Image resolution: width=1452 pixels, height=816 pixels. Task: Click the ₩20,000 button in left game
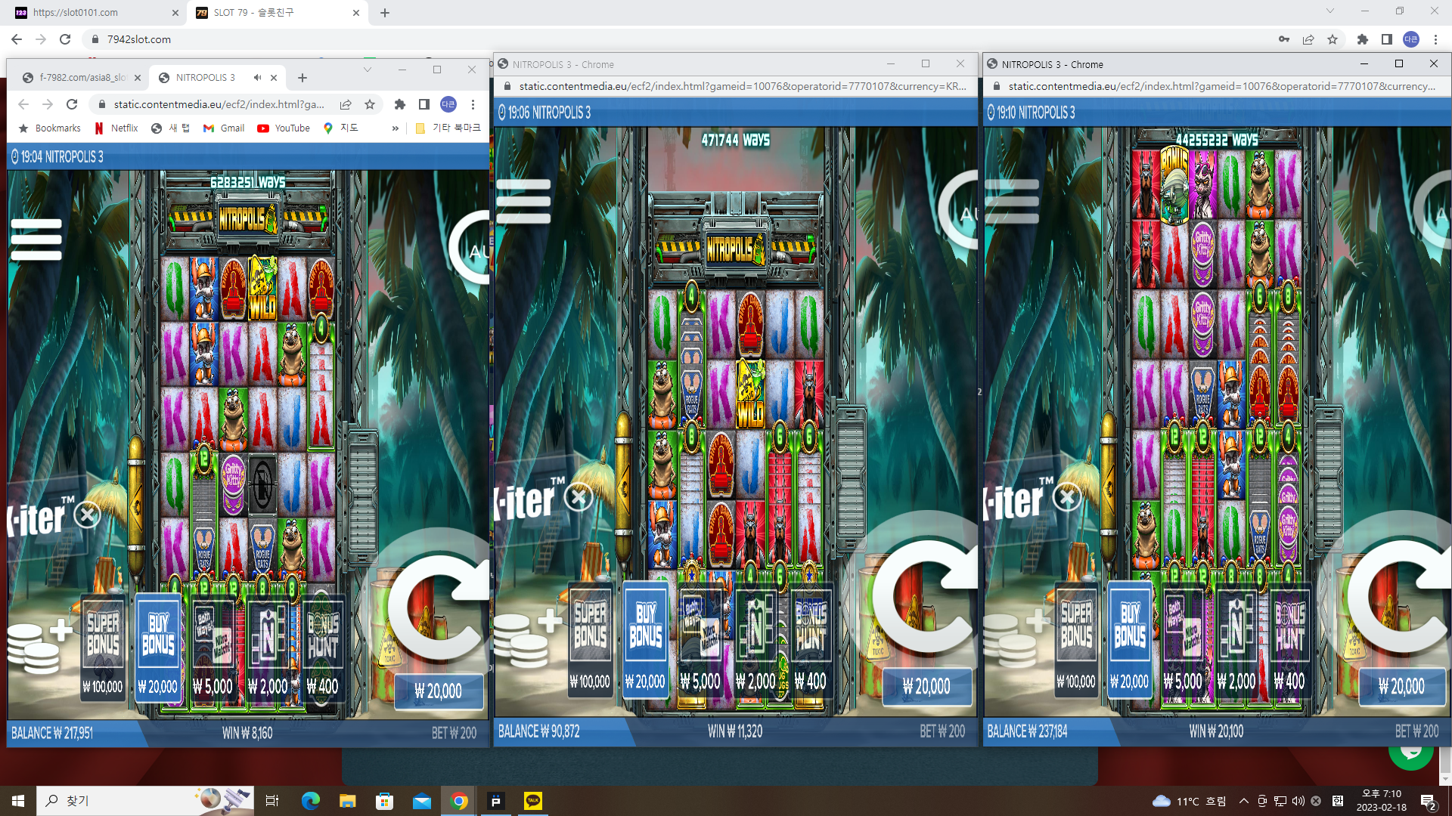[x=439, y=691]
